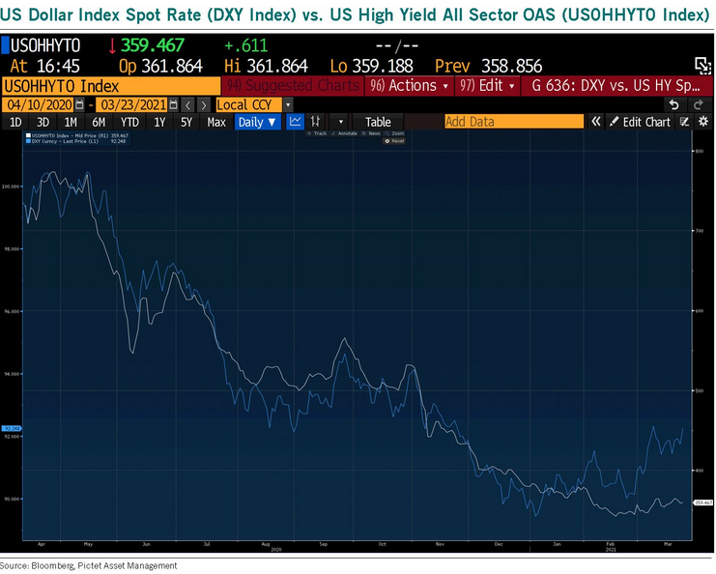Click the redo arrow icon
716x574 pixels.
699,105
